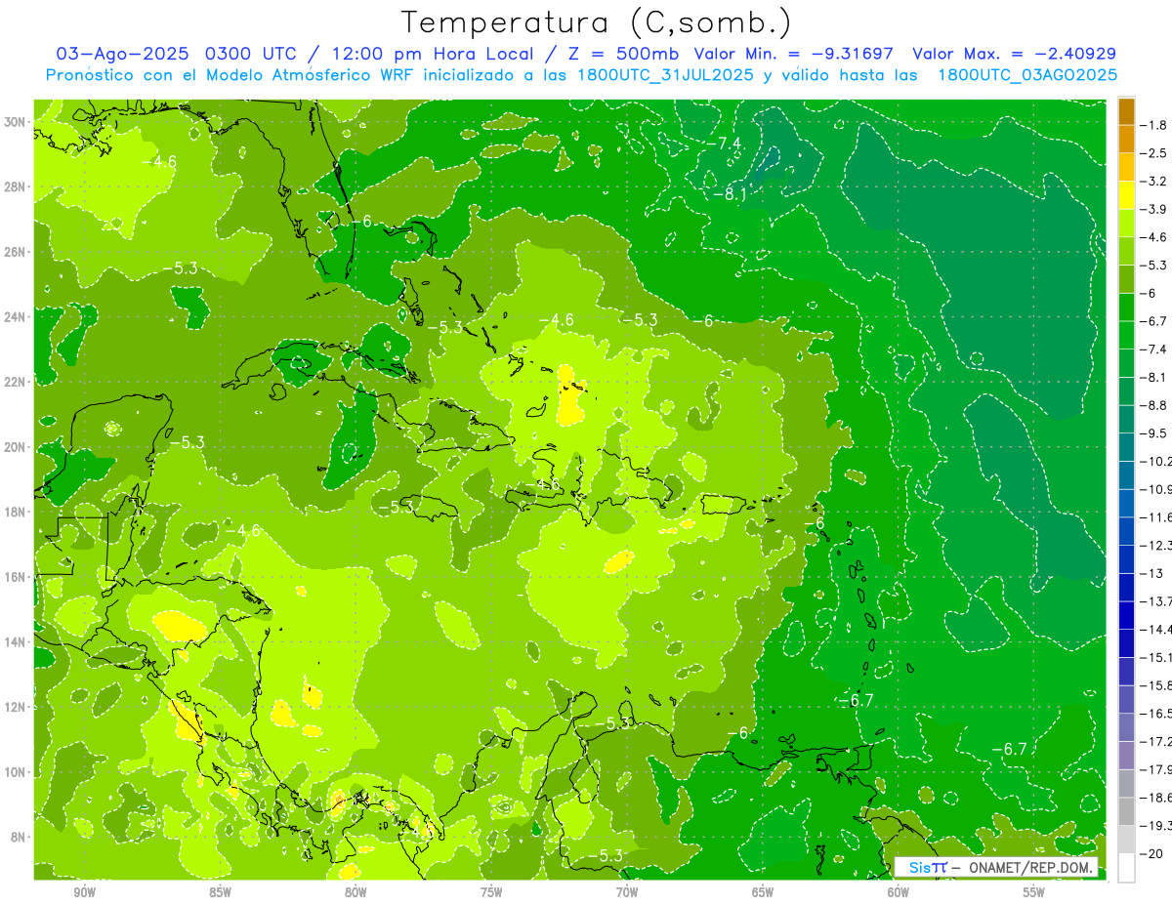The image size is (1172, 905).
Task: Click 'Valor Max. = -2.40929'
Action: tap(1014, 54)
